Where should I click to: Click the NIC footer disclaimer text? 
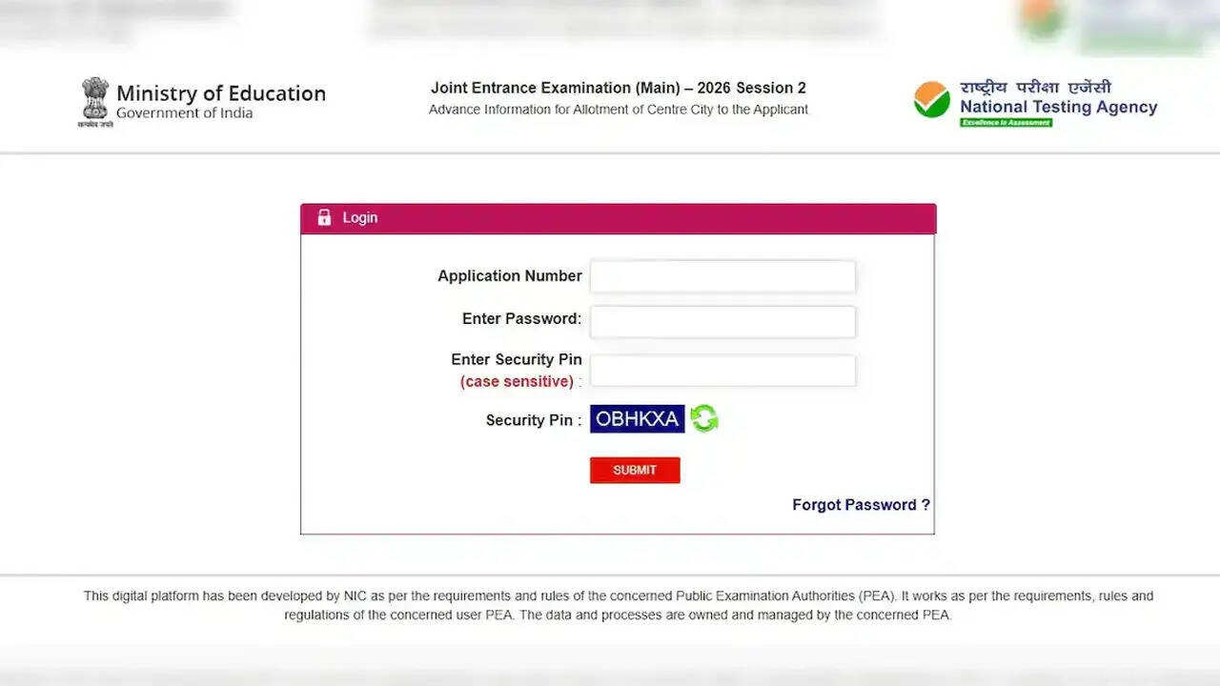click(619, 605)
